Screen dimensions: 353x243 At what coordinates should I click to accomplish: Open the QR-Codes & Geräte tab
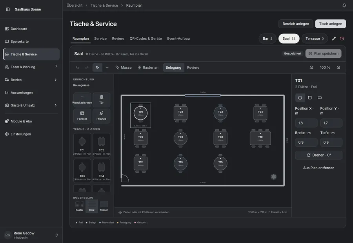[x=146, y=38]
